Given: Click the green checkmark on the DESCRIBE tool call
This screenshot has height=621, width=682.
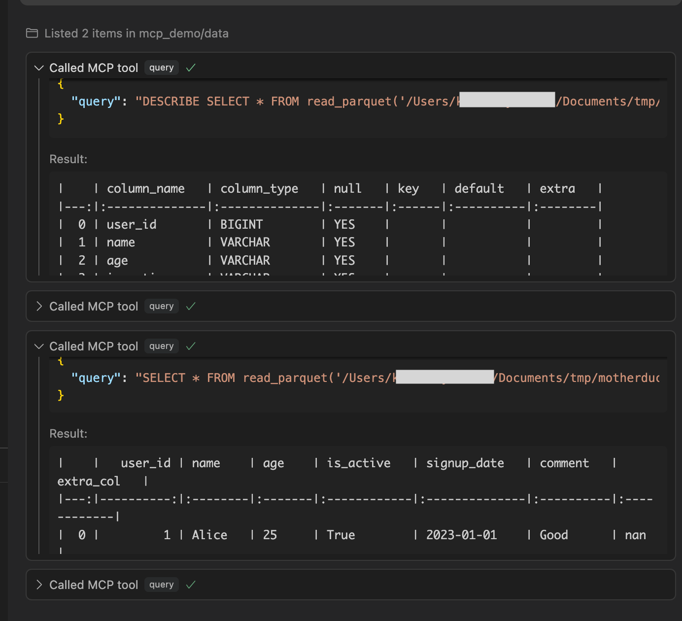Looking at the screenshot, I should pyautogui.click(x=191, y=68).
